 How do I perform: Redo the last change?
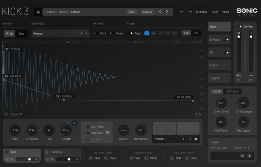point(189,12)
